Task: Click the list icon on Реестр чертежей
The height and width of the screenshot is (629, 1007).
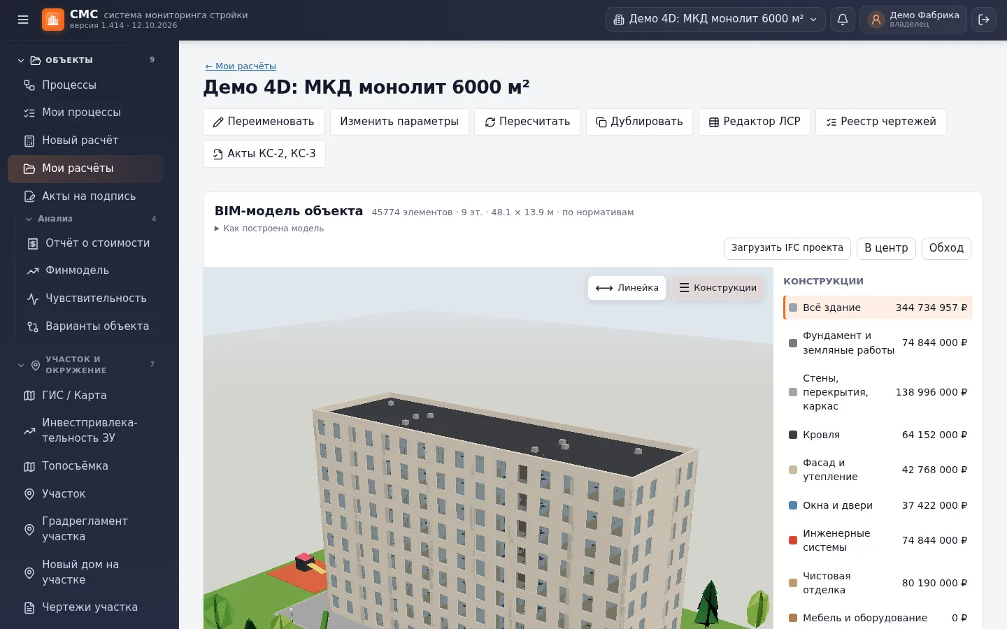Action: click(831, 122)
